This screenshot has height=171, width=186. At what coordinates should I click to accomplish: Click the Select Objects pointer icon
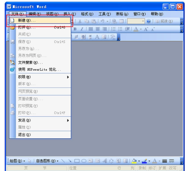30,161
